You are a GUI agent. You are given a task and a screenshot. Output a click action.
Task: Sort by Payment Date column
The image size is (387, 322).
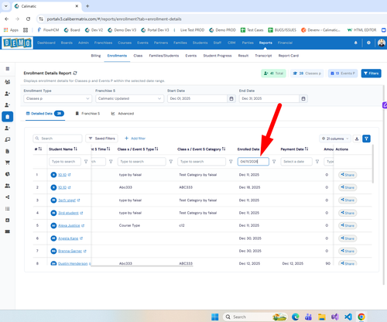[x=307, y=149]
